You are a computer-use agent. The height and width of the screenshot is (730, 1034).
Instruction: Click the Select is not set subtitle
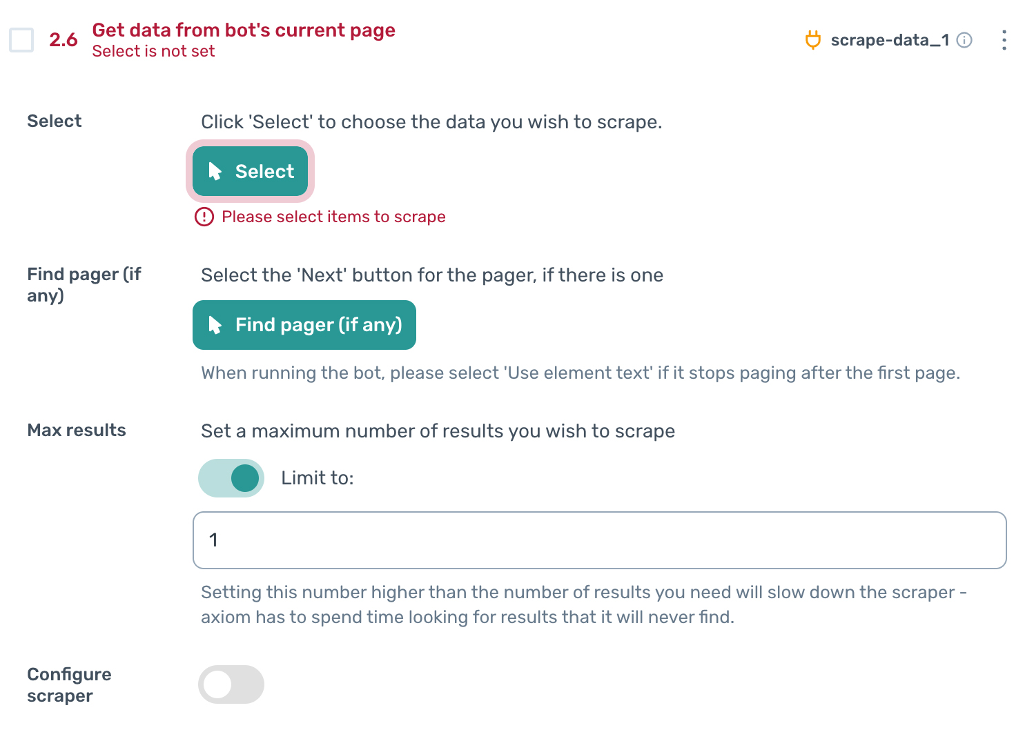tap(153, 50)
